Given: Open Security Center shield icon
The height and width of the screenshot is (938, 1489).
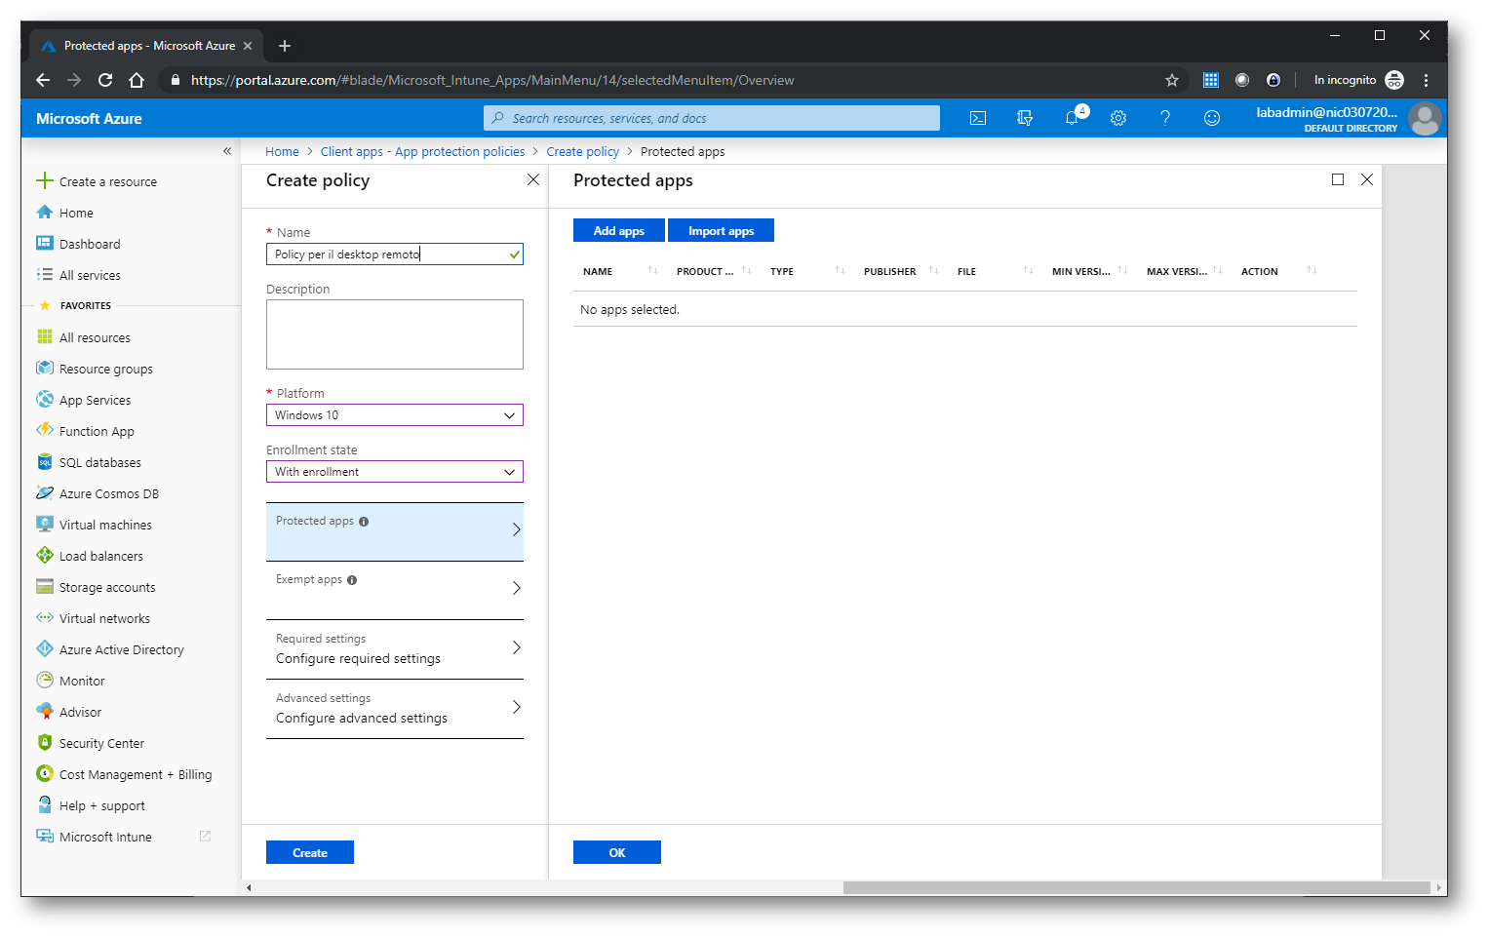Looking at the screenshot, I should click(x=44, y=742).
